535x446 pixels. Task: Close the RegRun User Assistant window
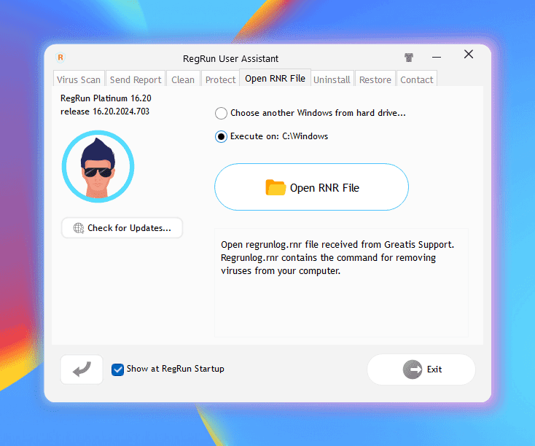click(x=469, y=55)
